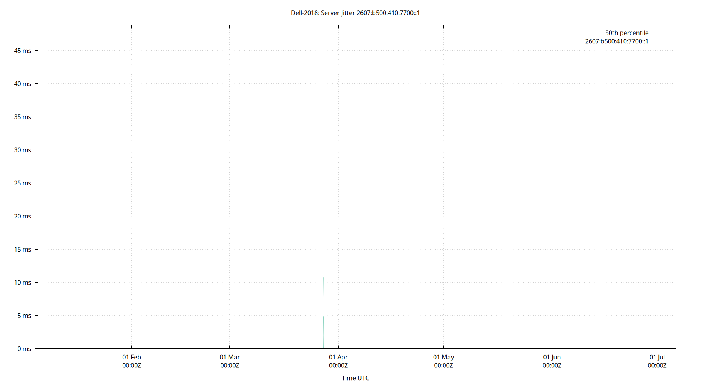
Task: Click the 5 ms gridline label
Action: click(x=23, y=316)
